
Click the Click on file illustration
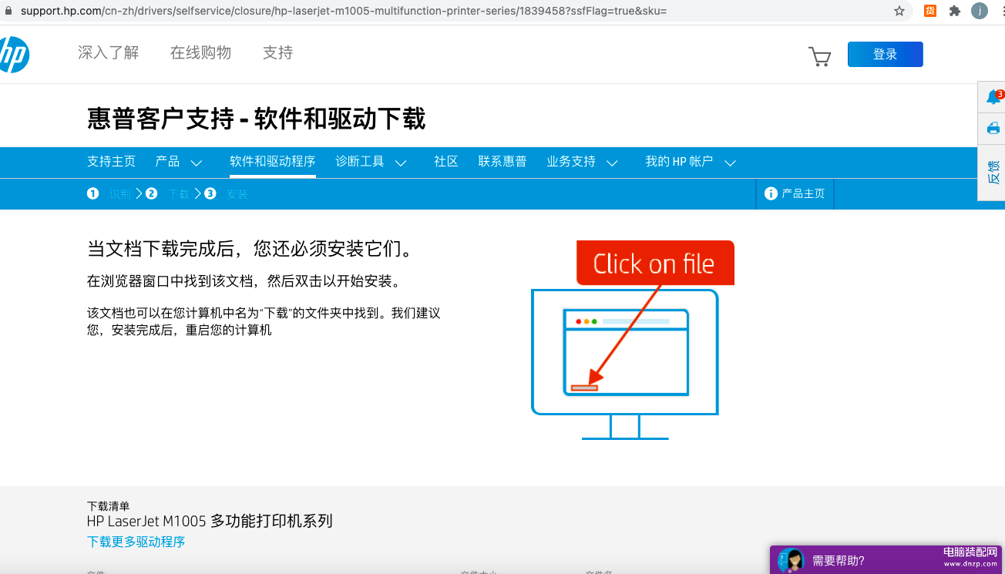click(x=632, y=340)
